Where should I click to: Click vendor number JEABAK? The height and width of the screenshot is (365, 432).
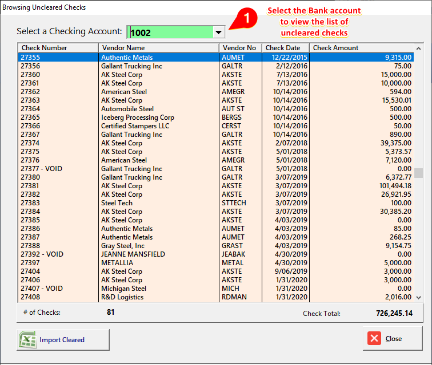(x=234, y=254)
